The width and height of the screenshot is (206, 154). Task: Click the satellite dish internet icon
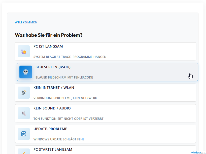point(24,93)
